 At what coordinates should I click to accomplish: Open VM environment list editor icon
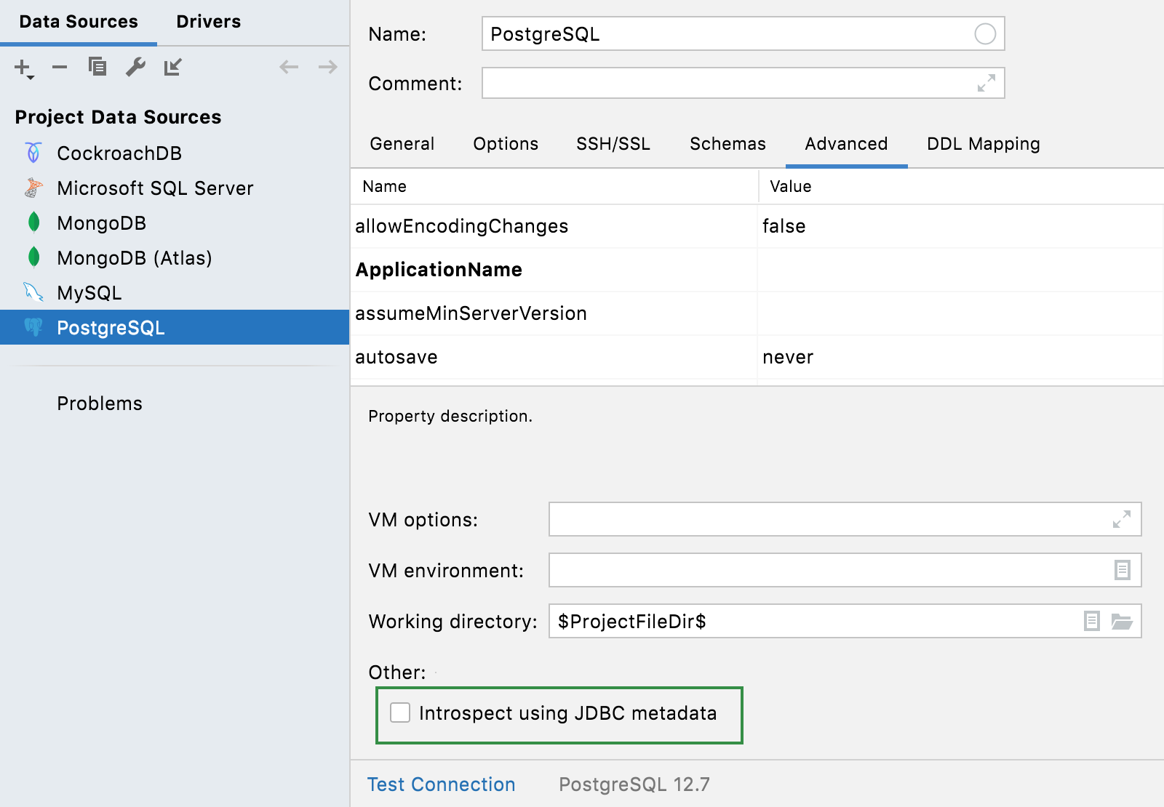click(x=1121, y=571)
